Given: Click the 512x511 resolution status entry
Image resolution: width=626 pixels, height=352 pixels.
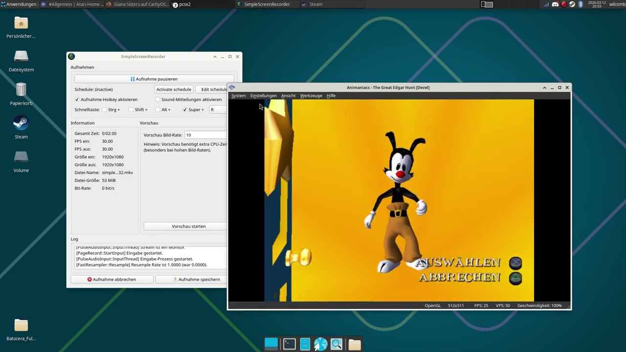Looking at the screenshot, I should [x=456, y=306].
